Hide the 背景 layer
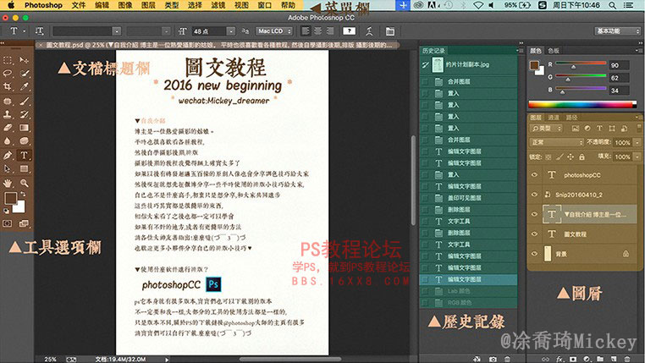Image resolution: width=645 pixels, height=363 pixels. (534, 254)
